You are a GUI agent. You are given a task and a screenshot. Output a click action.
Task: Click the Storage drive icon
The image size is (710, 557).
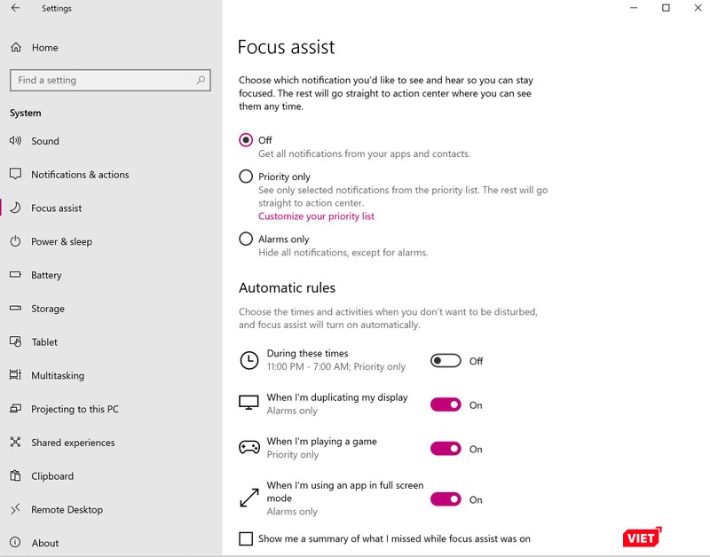pyautogui.click(x=15, y=309)
